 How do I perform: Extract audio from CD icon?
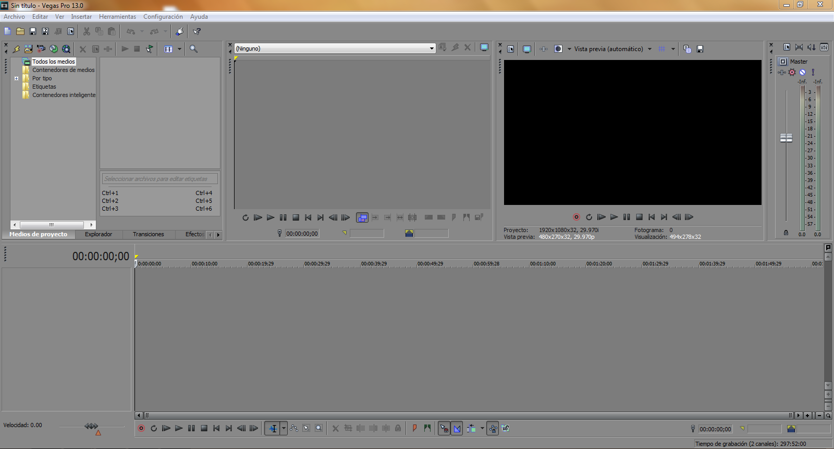coord(54,49)
